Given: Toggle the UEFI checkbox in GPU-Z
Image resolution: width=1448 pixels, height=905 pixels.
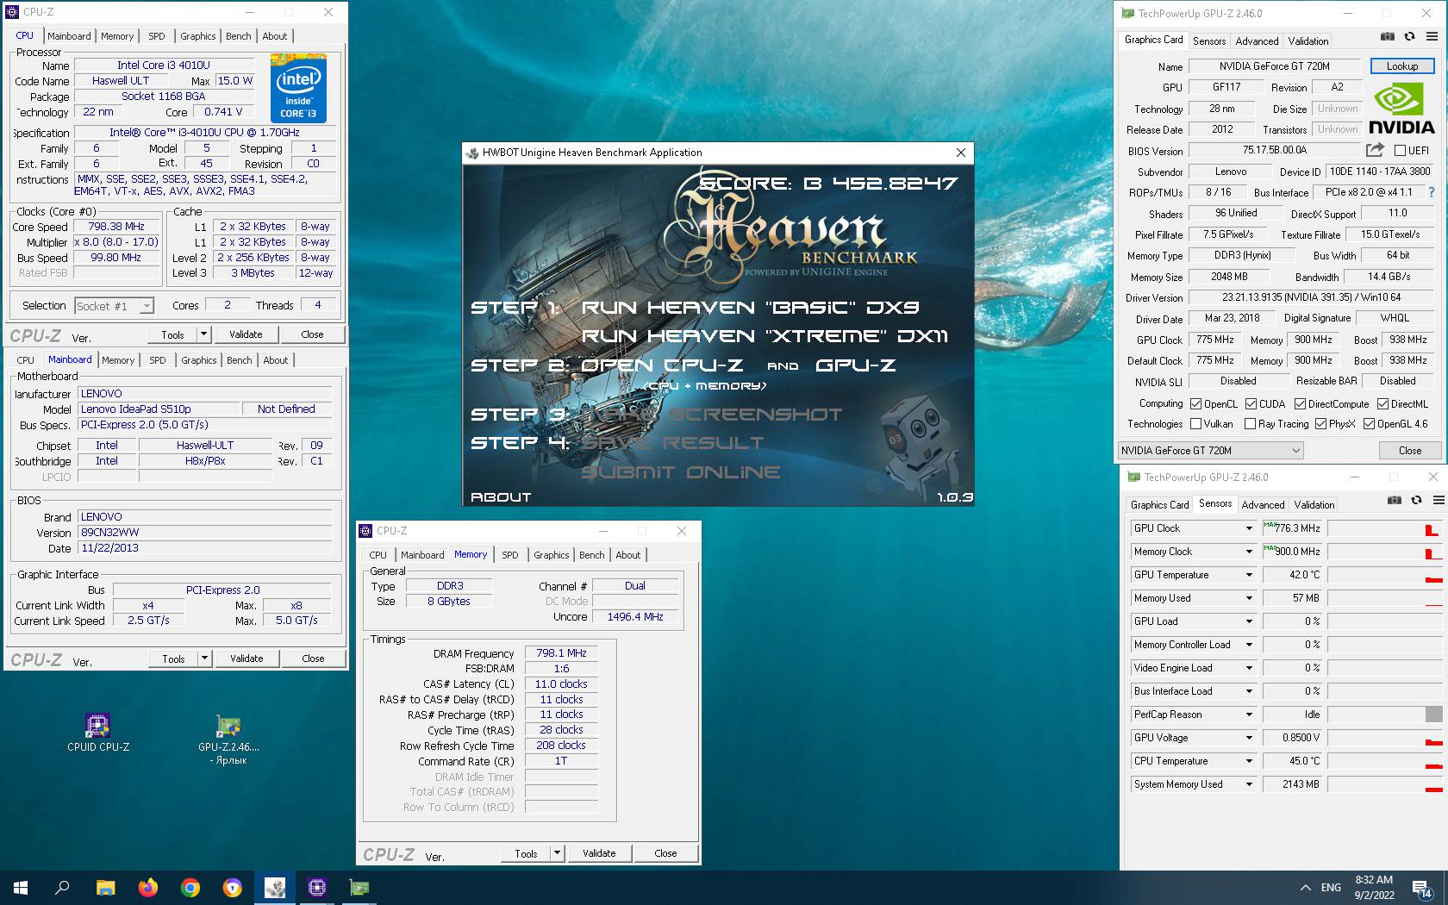Looking at the screenshot, I should click(1400, 150).
